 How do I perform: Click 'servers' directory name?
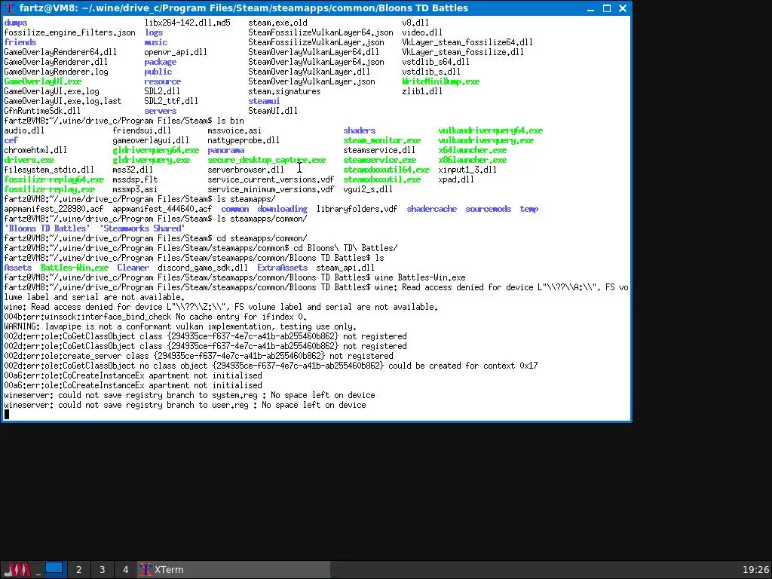(160, 112)
